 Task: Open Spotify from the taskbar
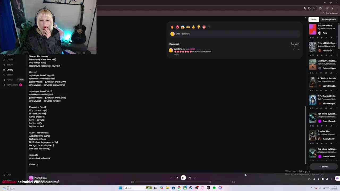click(x=214, y=188)
